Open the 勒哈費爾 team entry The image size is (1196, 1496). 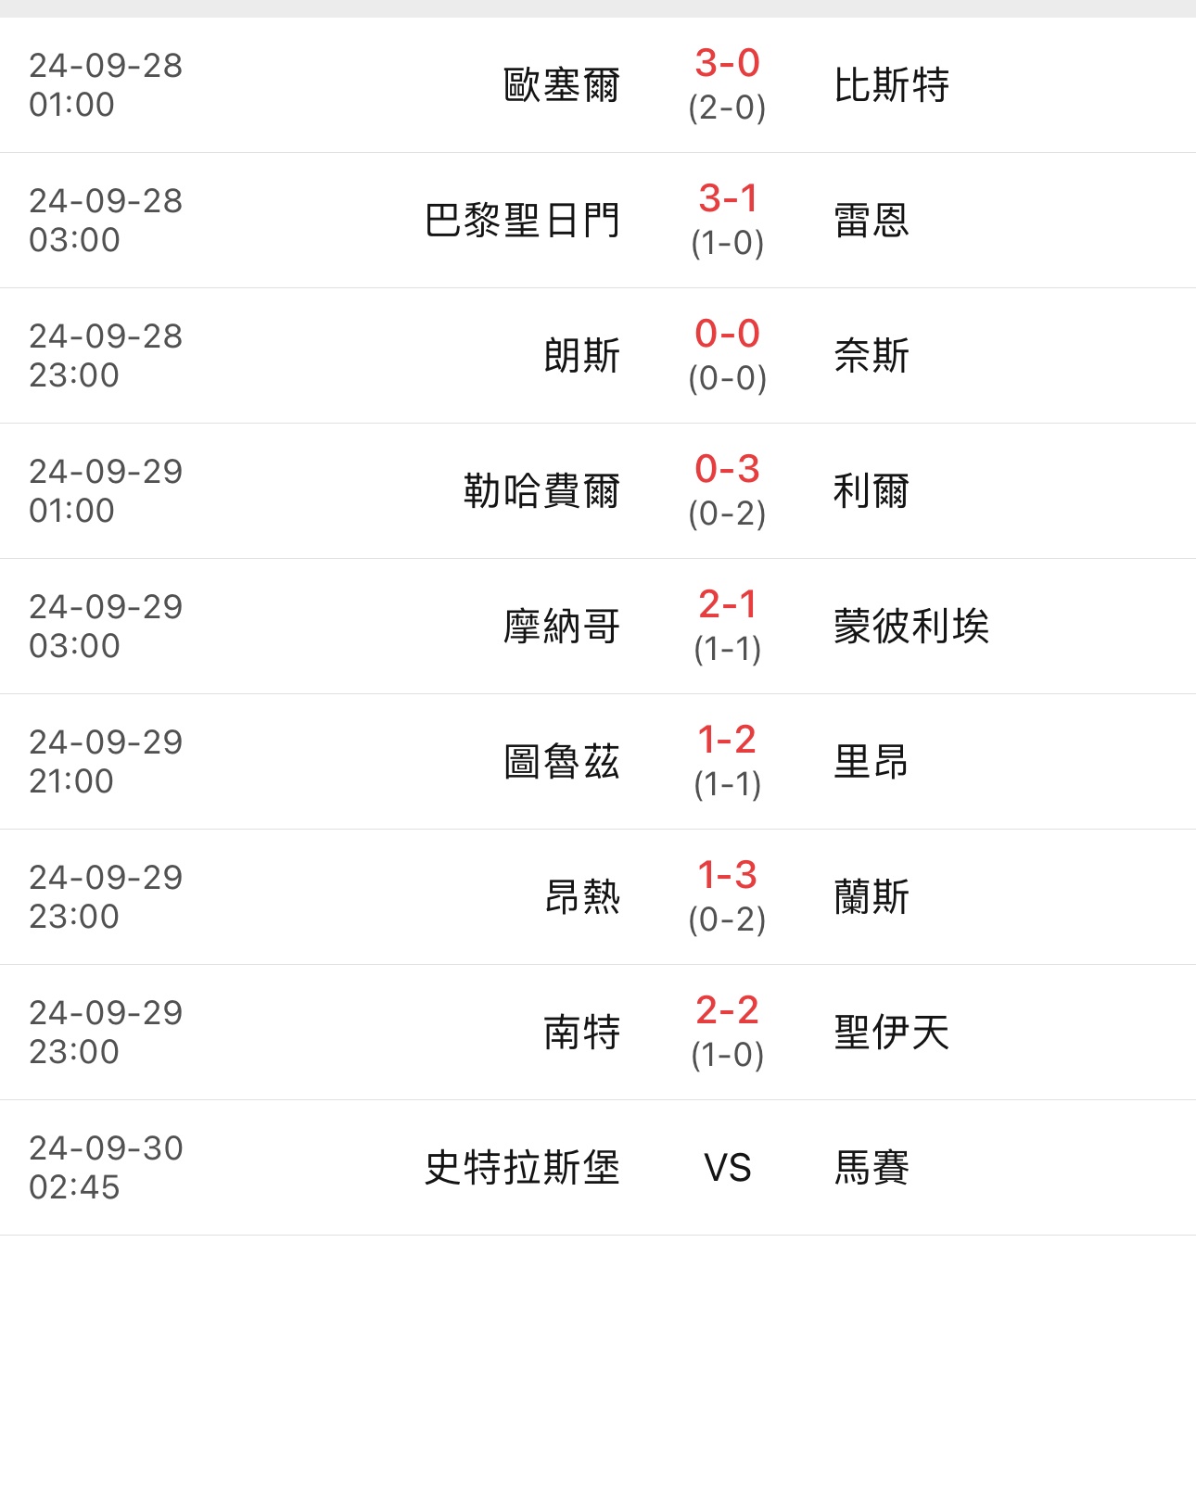(x=541, y=491)
